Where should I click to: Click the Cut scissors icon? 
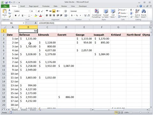[x=9, y=10]
